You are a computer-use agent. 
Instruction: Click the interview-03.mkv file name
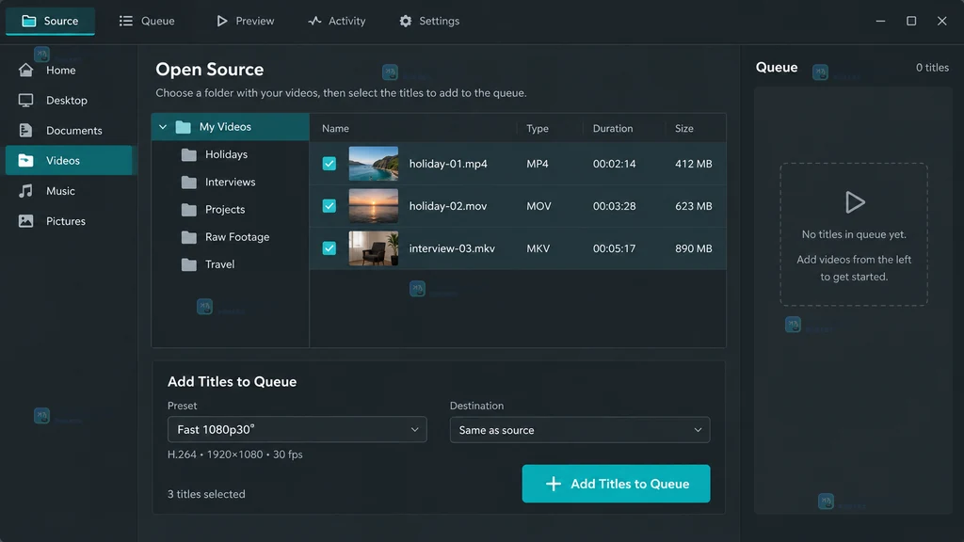pyautogui.click(x=452, y=248)
